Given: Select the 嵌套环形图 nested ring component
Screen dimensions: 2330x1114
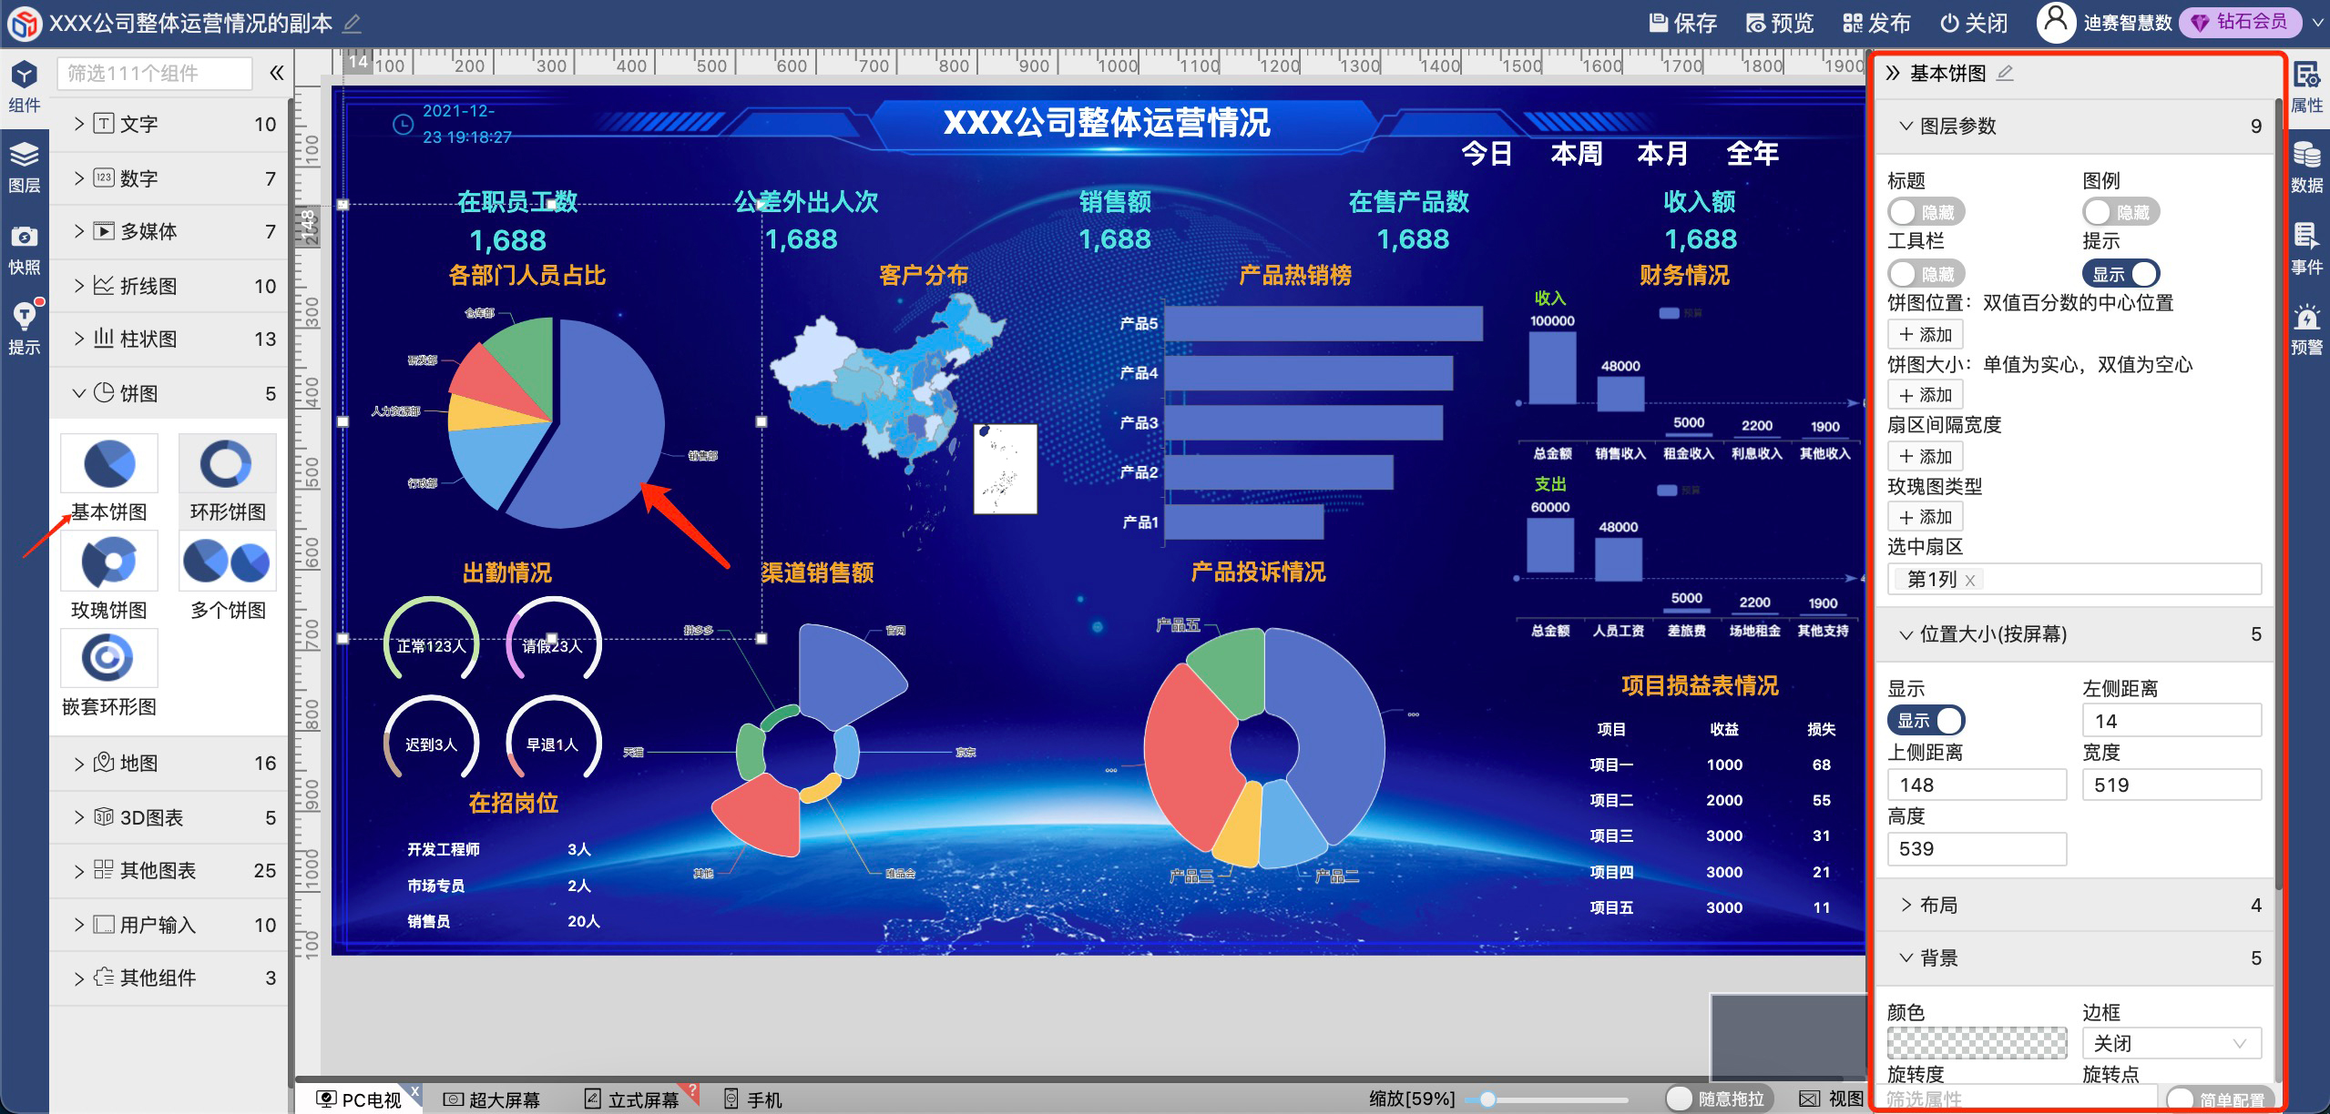Looking at the screenshot, I should [109, 673].
